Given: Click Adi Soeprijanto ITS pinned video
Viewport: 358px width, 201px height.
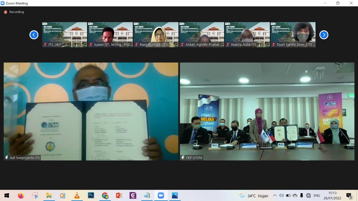Looking at the screenshot, I should point(91,111).
